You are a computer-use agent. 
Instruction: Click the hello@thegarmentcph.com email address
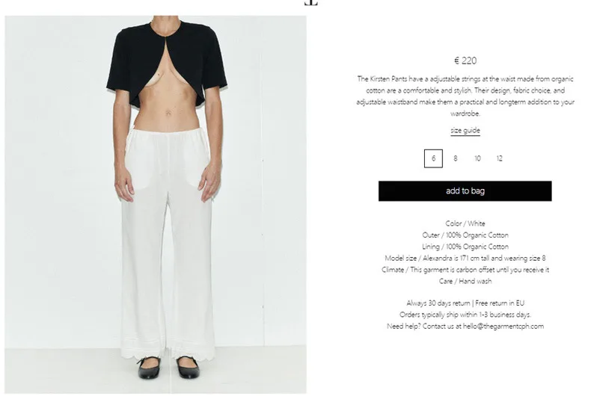point(503,327)
